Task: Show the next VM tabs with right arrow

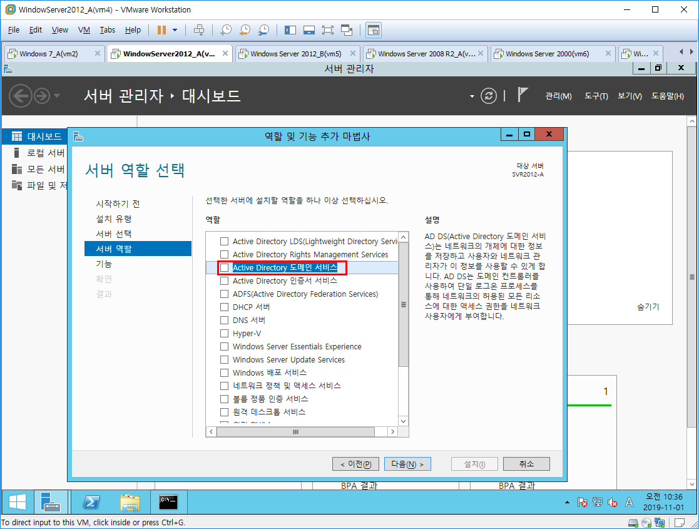Action: [691, 52]
